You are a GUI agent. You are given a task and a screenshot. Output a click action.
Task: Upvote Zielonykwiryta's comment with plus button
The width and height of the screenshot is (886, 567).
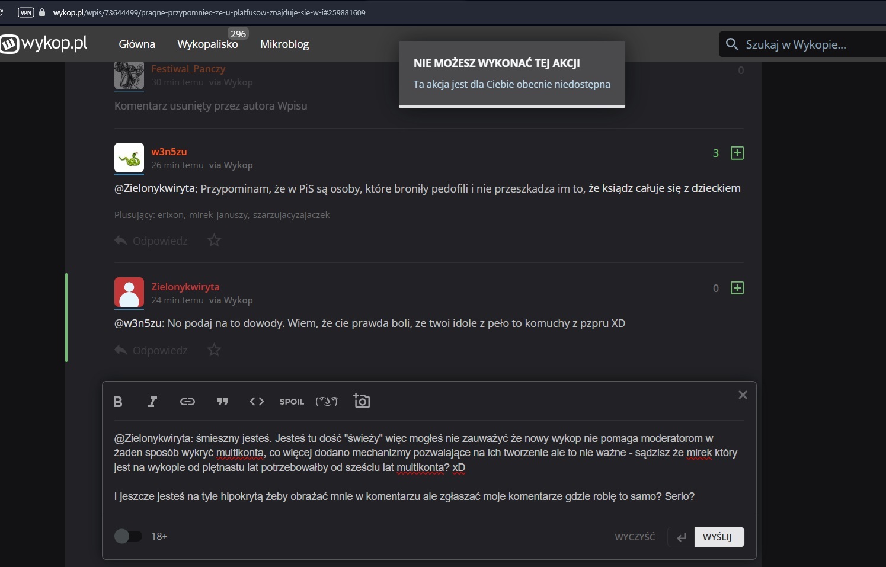coord(737,288)
